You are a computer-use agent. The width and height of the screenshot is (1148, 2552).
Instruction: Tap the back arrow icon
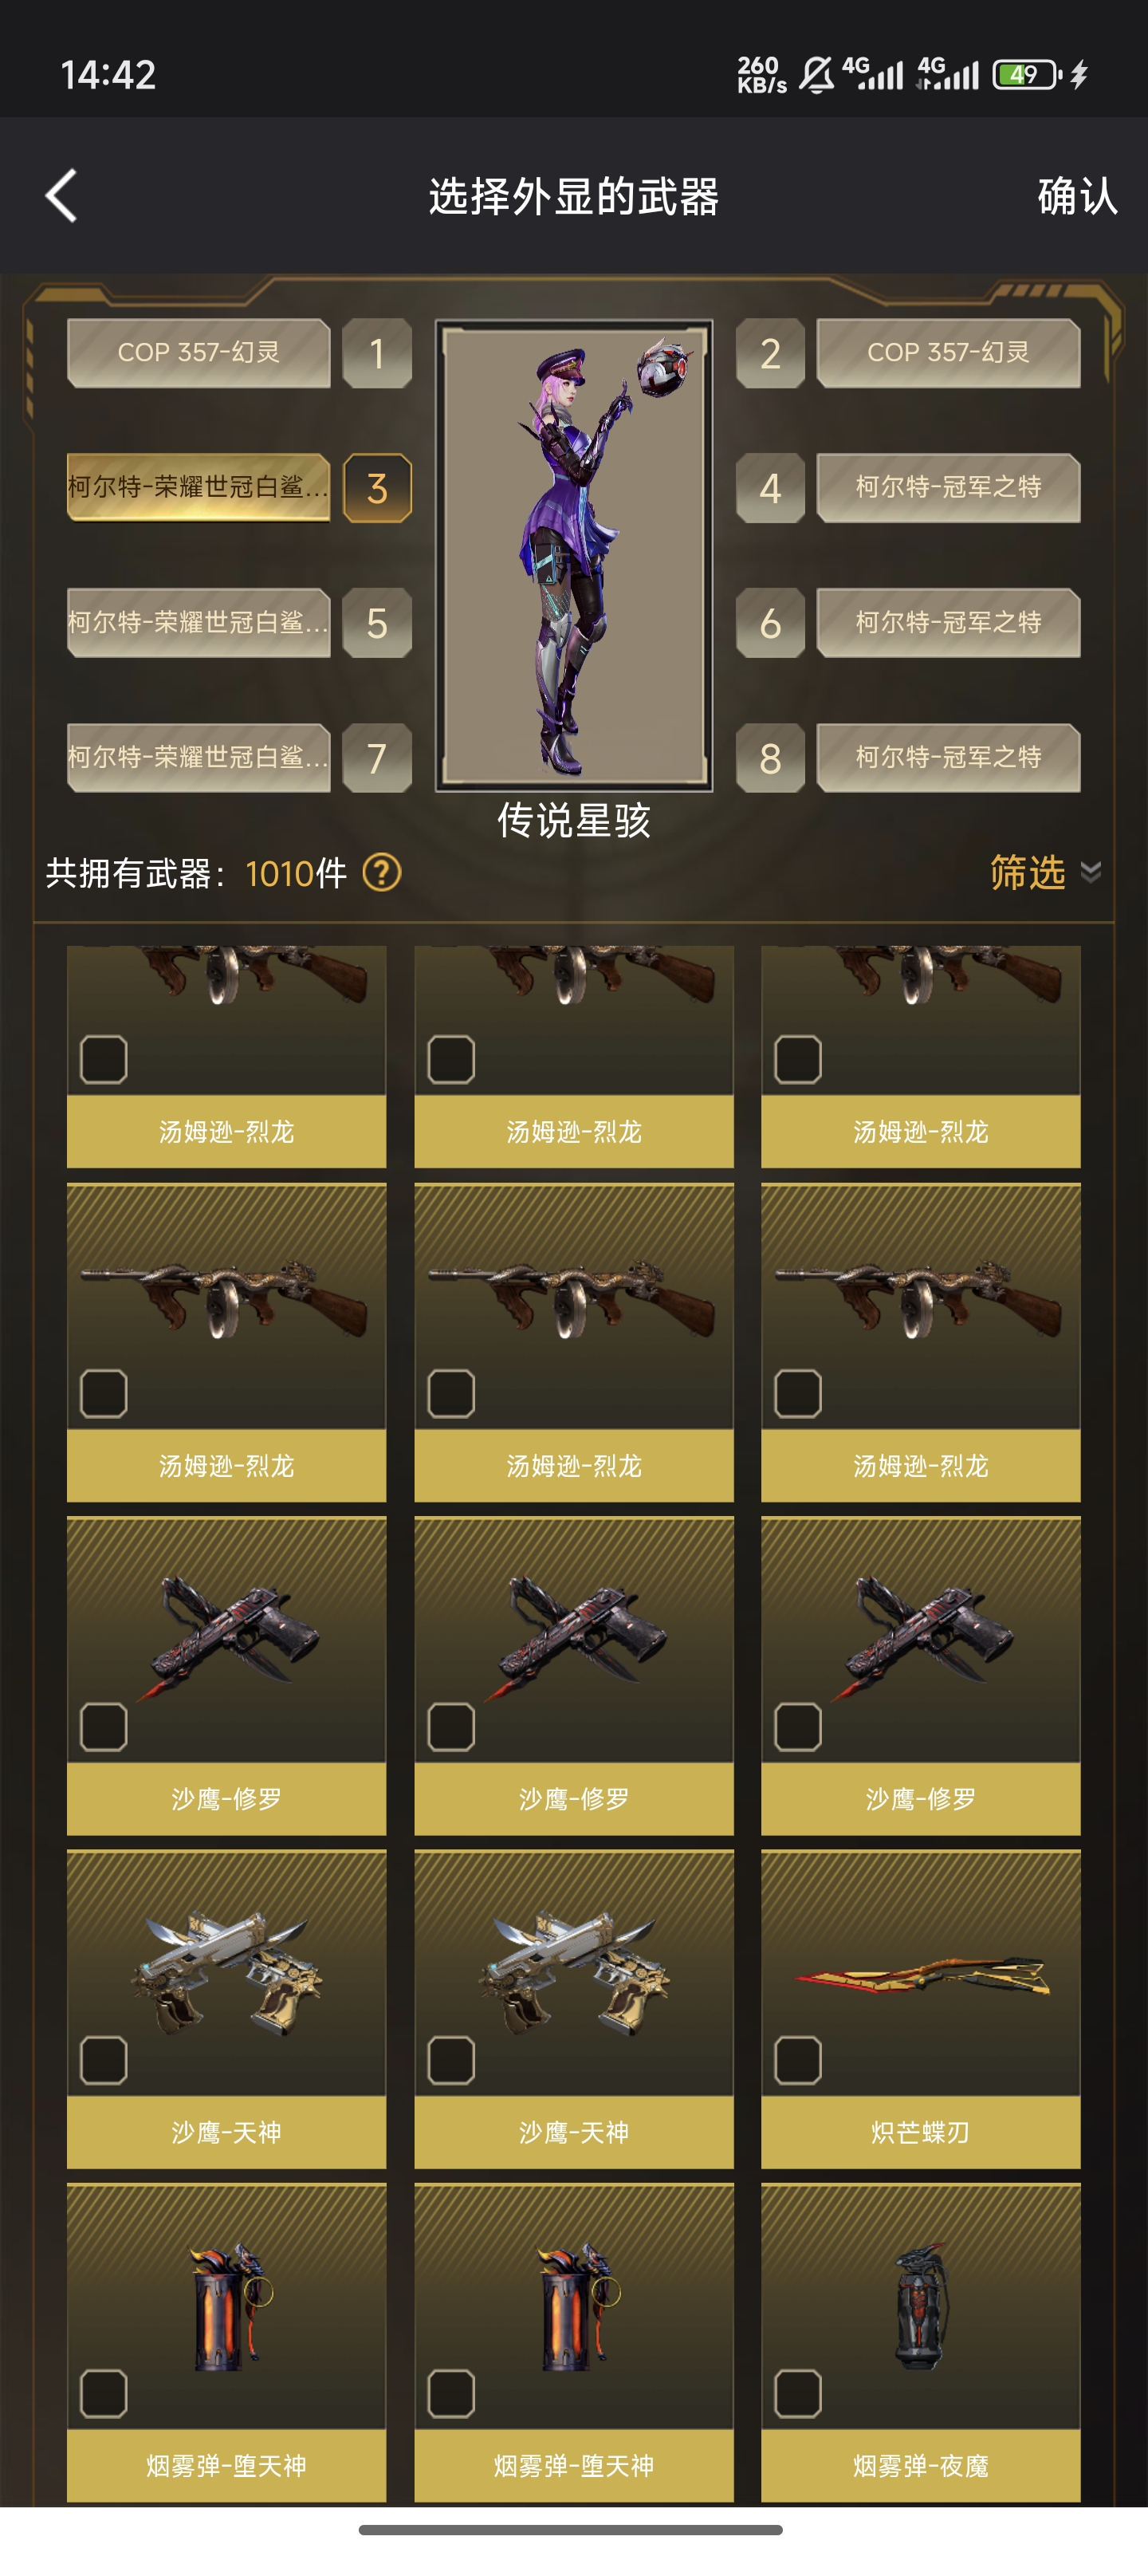(61, 195)
